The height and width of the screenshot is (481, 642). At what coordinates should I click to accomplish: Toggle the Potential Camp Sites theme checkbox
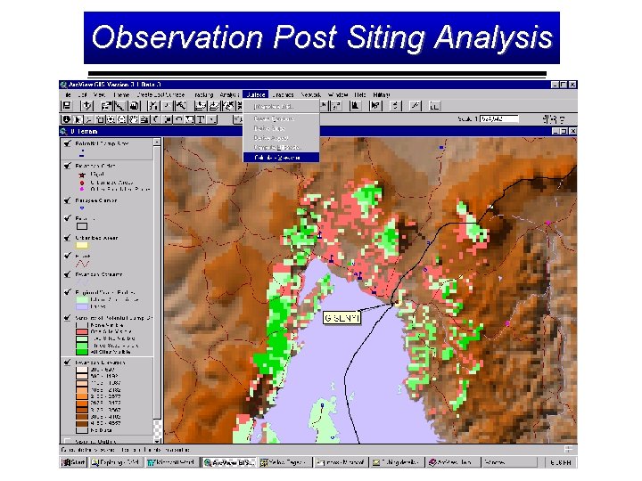(x=67, y=143)
